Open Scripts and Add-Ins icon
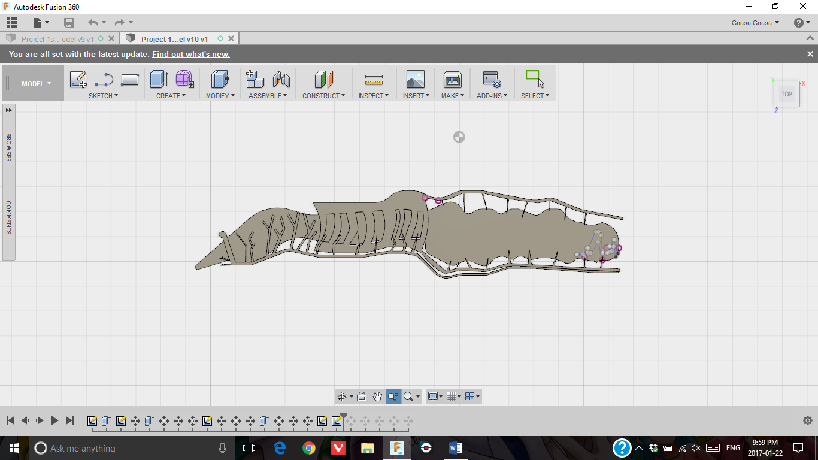 coord(492,80)
